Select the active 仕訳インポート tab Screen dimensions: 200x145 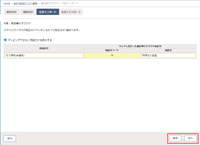(48, 12)
